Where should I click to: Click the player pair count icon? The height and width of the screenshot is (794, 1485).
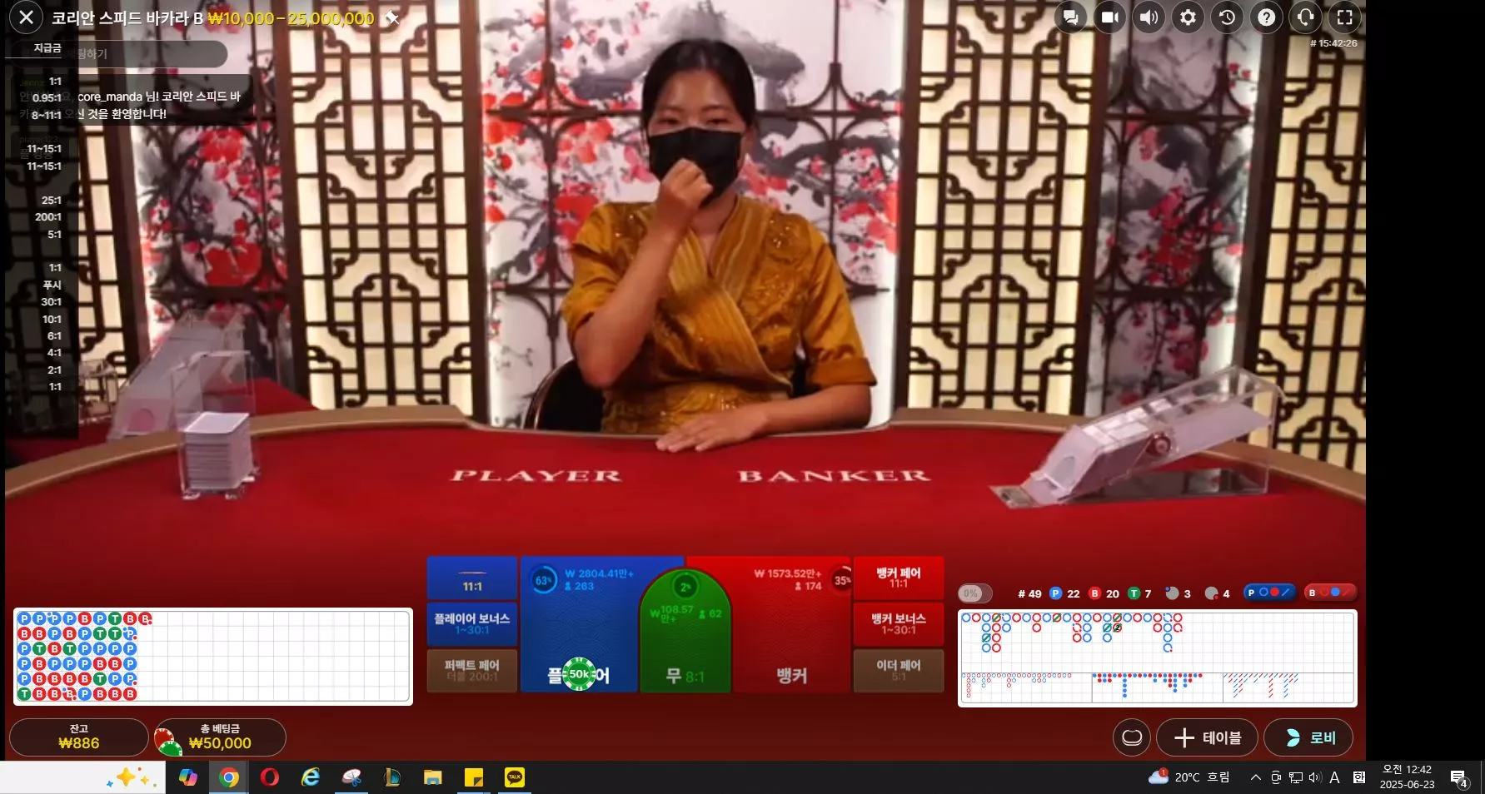1172,593
